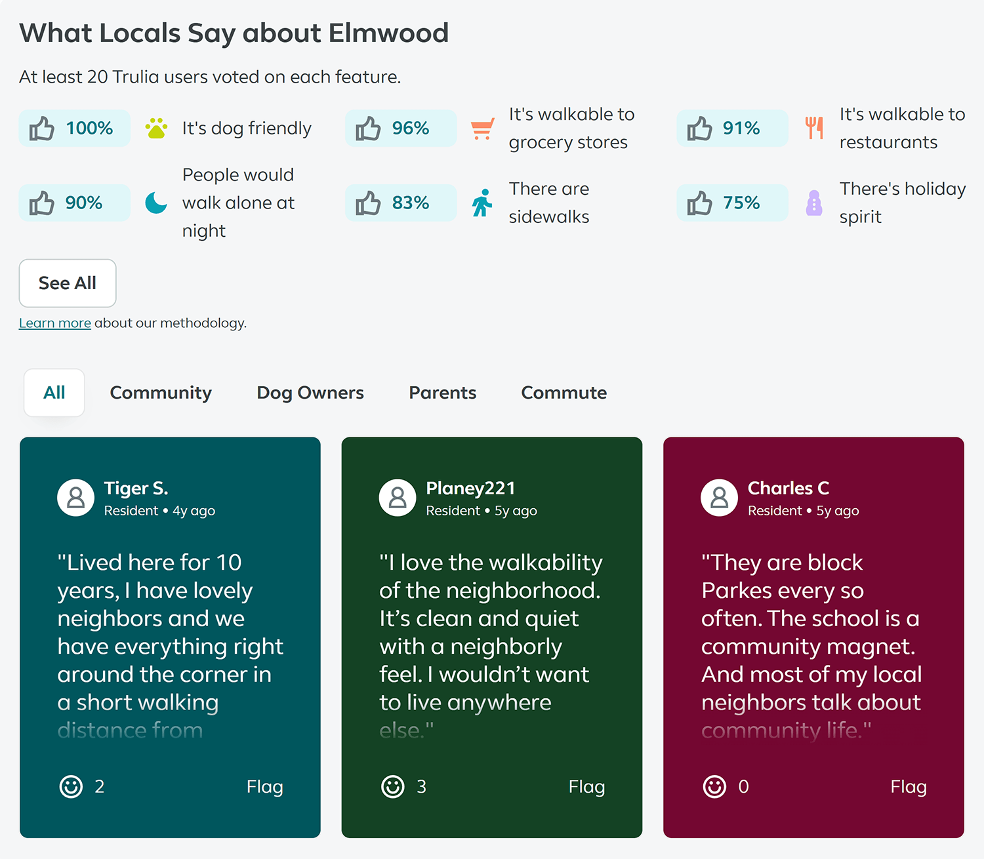Click Tiger S. profile avatar
This screenshot has height=859, width=984.
click(76, 498)
